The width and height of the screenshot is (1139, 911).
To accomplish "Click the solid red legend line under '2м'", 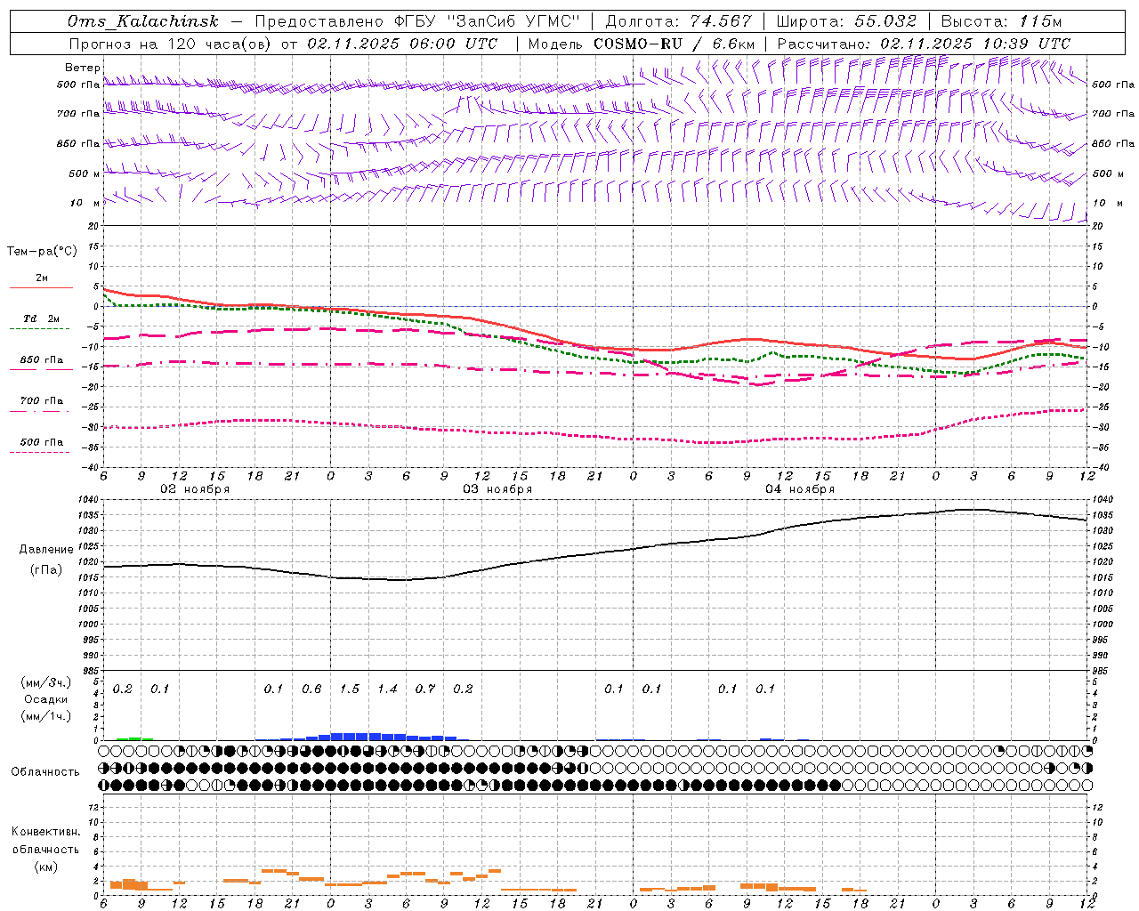I will point(41,288).
